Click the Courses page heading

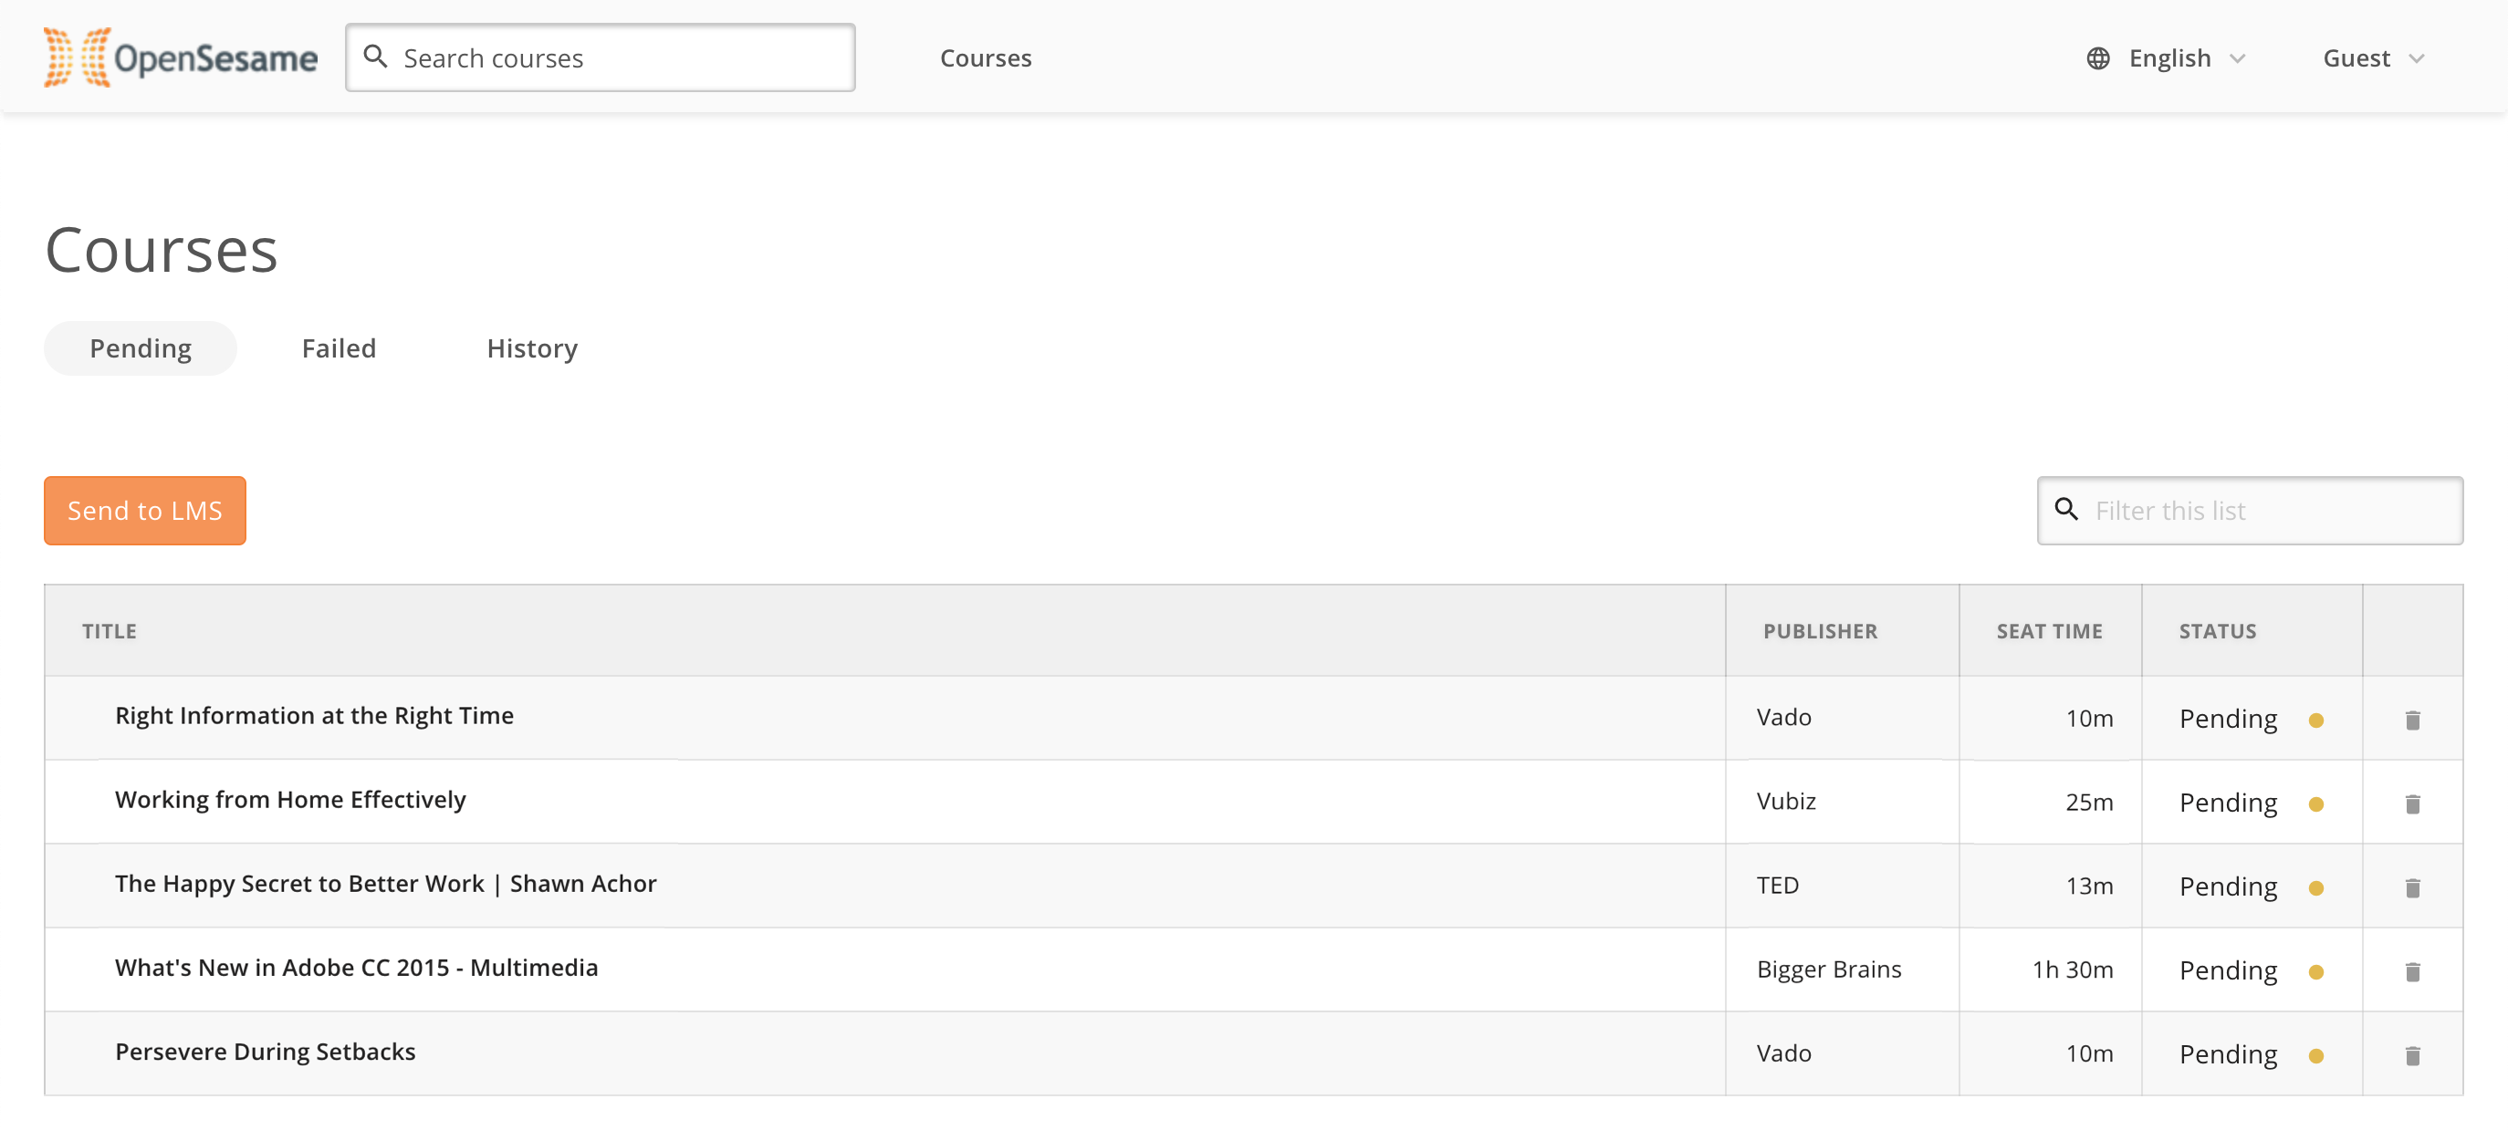tap(162, 249)
